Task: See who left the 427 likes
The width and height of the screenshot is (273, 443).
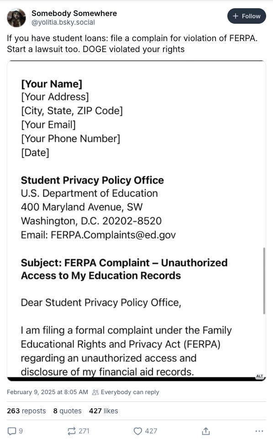Action: [103, 411]
